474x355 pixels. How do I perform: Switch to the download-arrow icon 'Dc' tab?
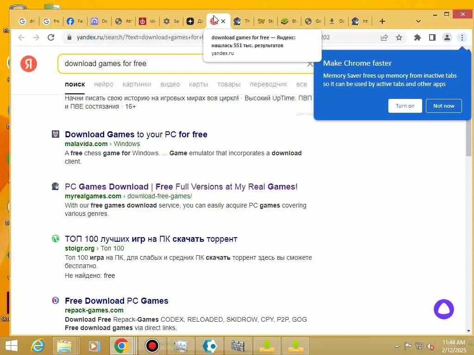(337, 21)
